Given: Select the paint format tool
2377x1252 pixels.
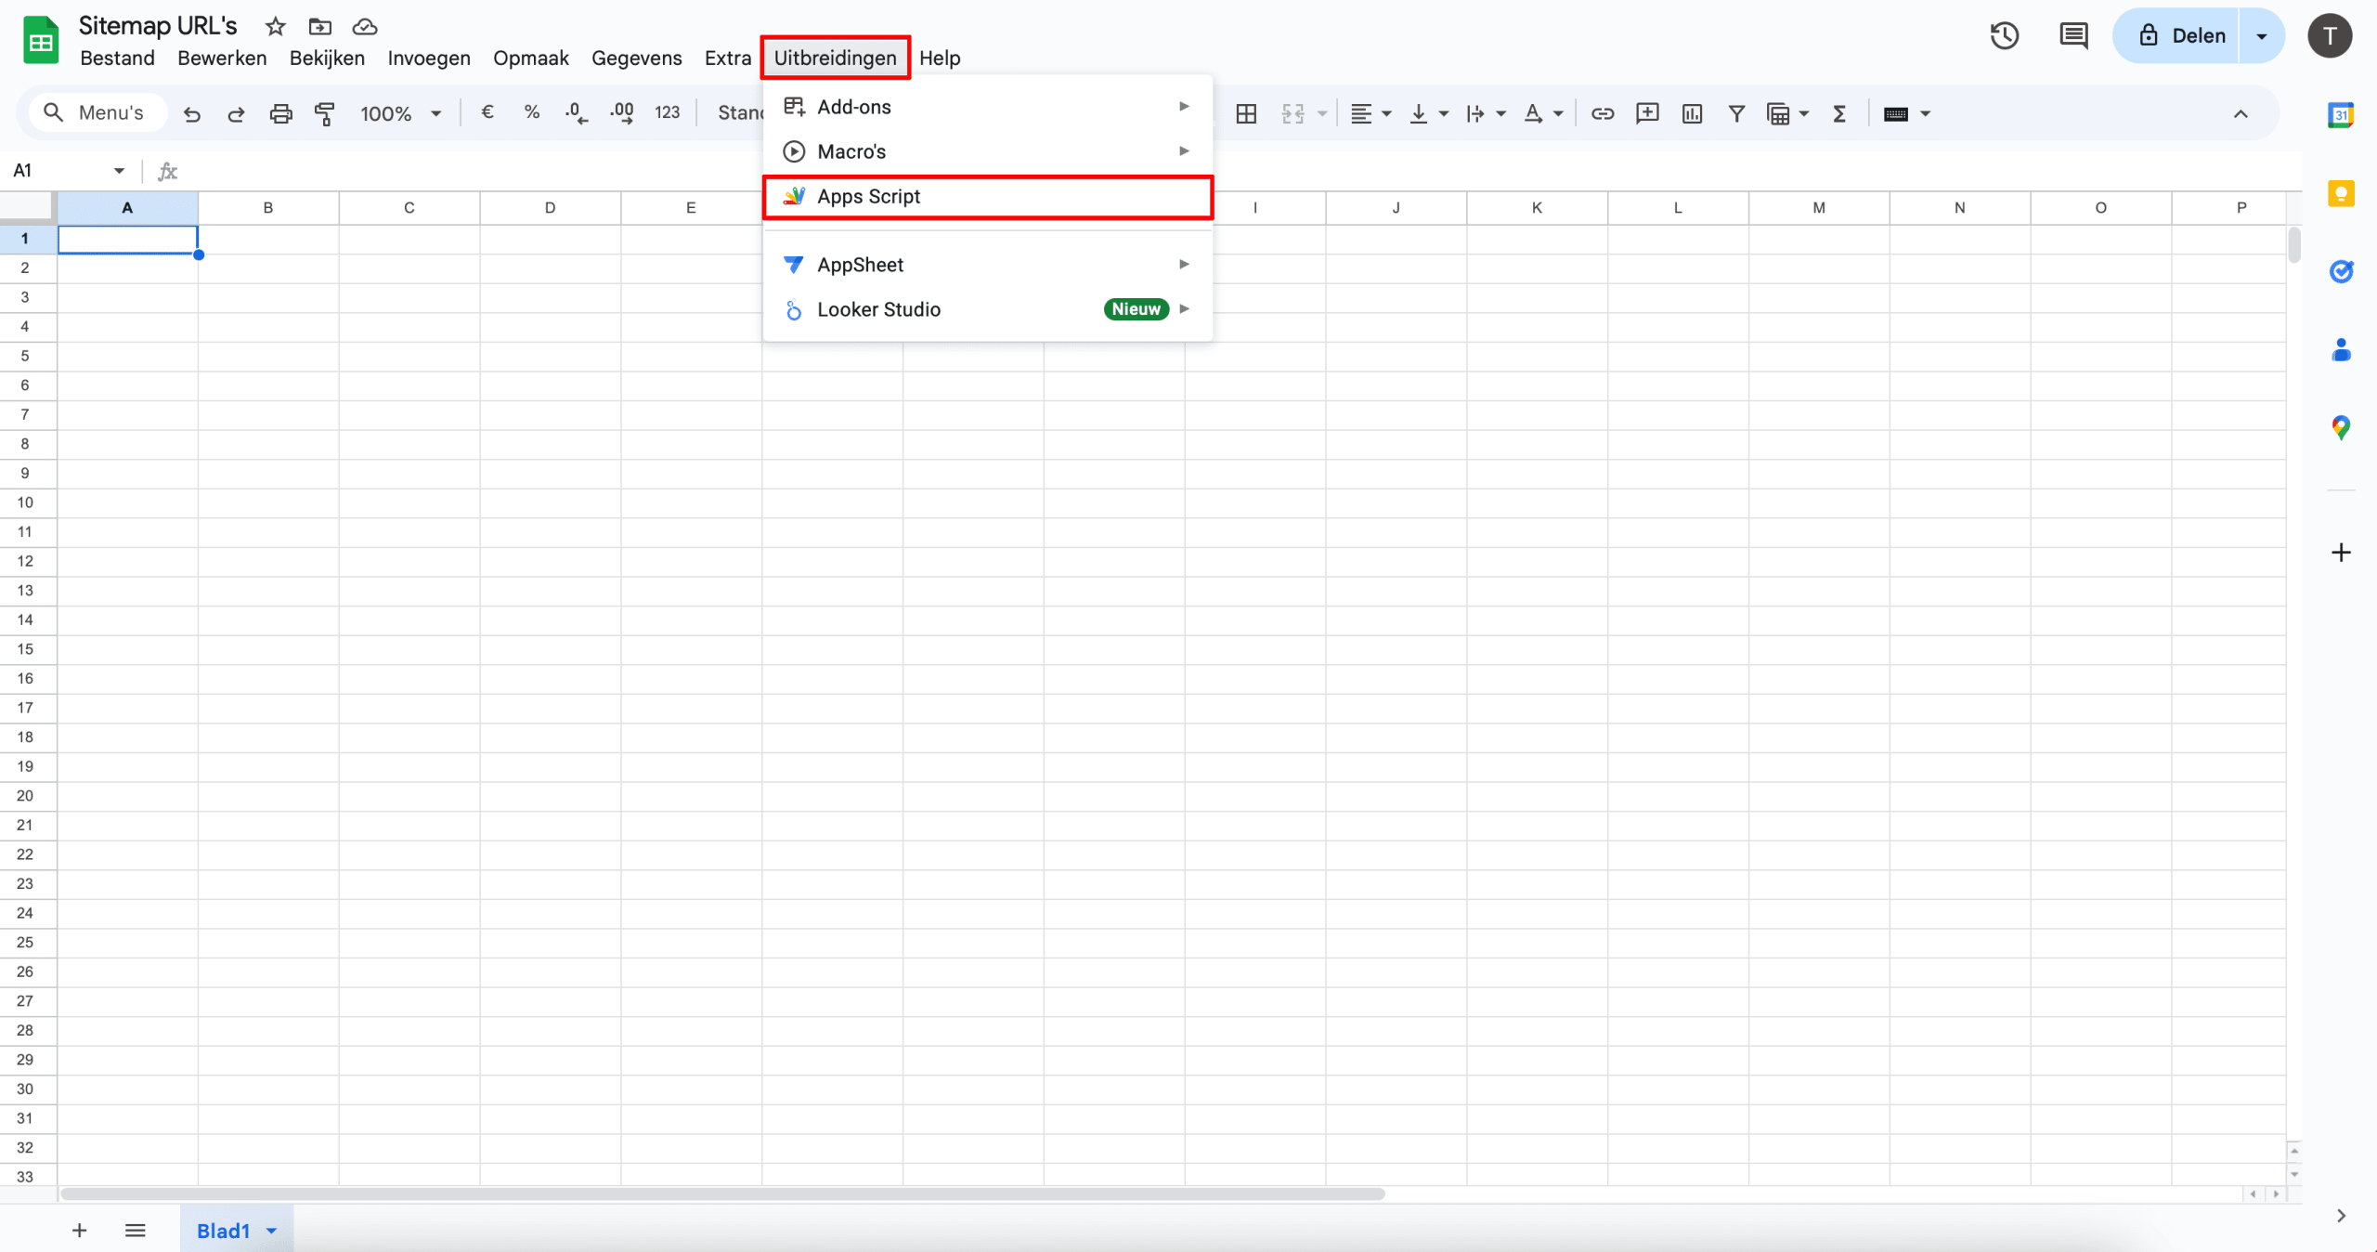Looking at the screenshot, I should click(x=325, y=113).
